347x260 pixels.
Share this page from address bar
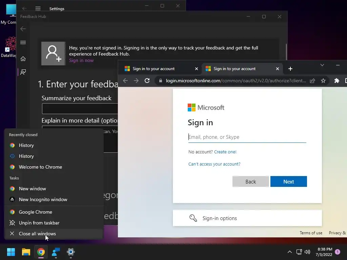click(312, 81)
